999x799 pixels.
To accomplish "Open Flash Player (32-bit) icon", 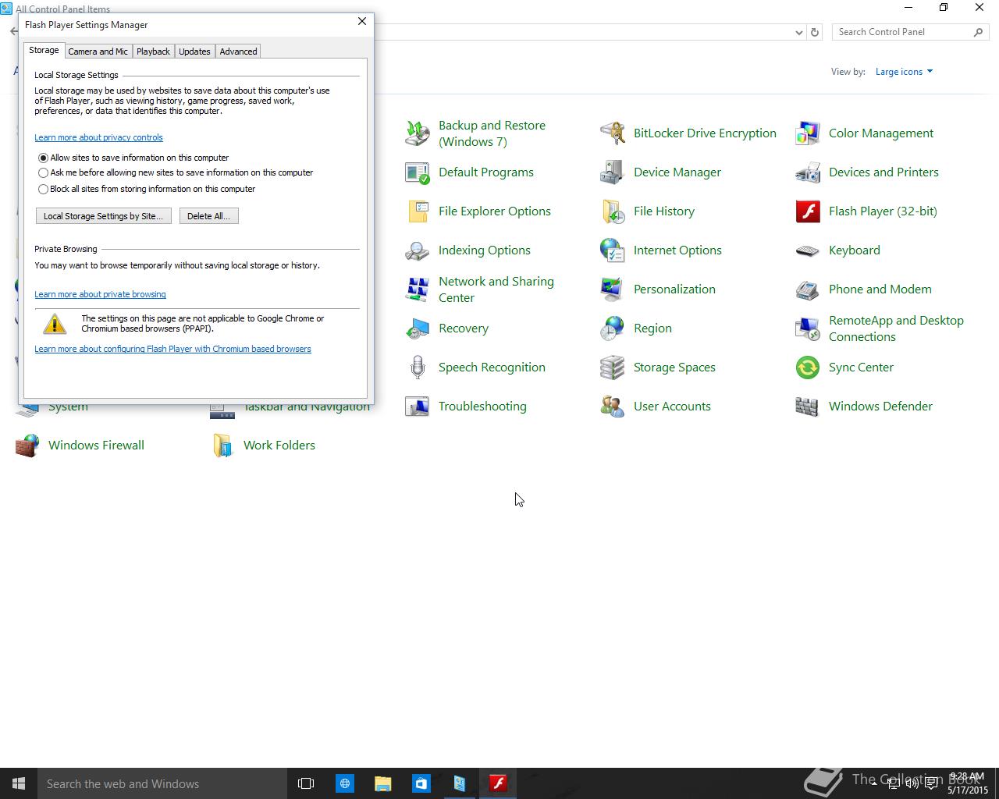I will (808, 211).
